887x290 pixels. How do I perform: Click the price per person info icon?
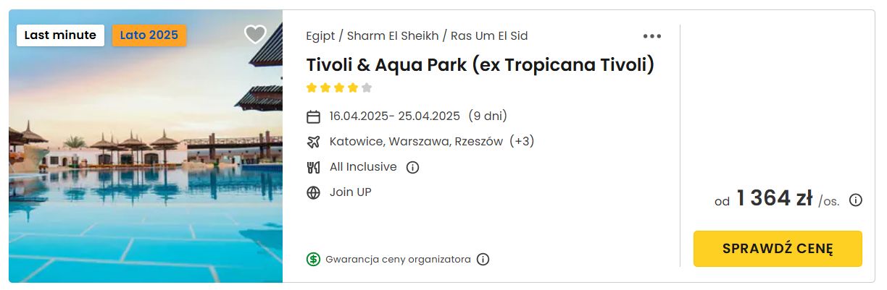(x=856, y=200)
